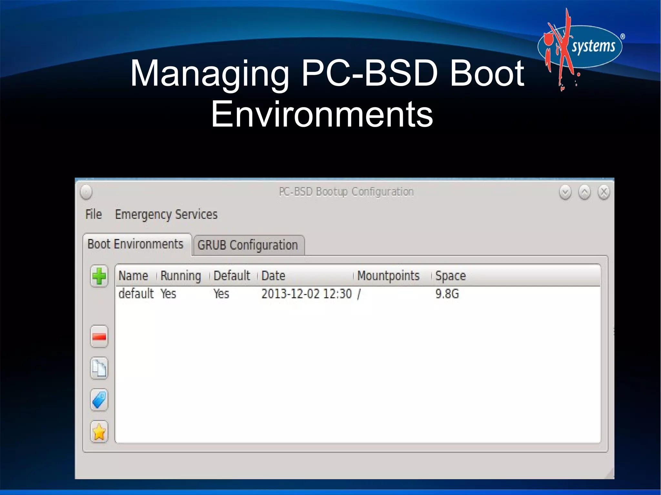Image resolution: width=661 pixels, height=495 pixels.
Task: Maximize the PC-BSD Bootup Configuration window
Action: [x=585, y=193]
